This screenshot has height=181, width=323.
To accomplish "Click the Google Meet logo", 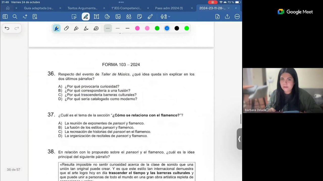I will pyautogui.click(x=295, y=12).
